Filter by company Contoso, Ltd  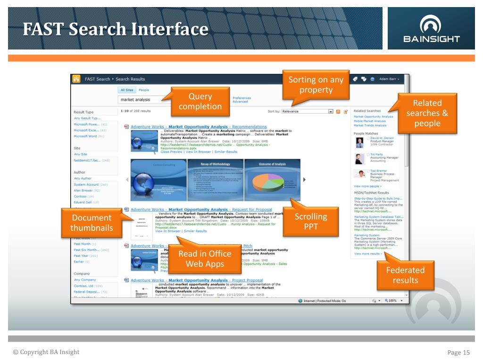(88, 286)
